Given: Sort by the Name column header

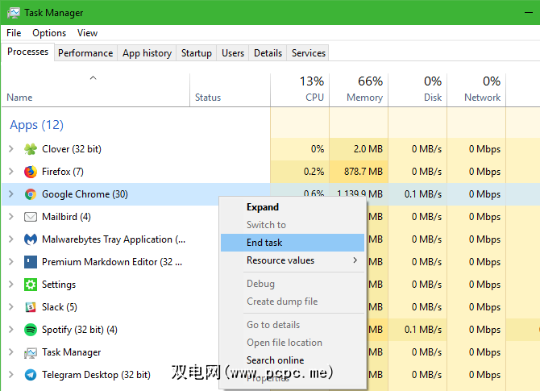Looking at the screenshot, I should point(96,89).
